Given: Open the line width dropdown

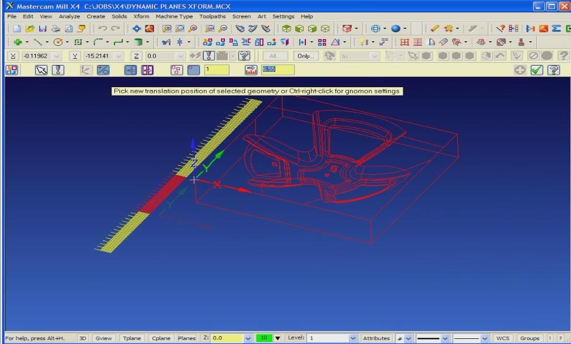Looking at the screenshot, I should (484, 338).
